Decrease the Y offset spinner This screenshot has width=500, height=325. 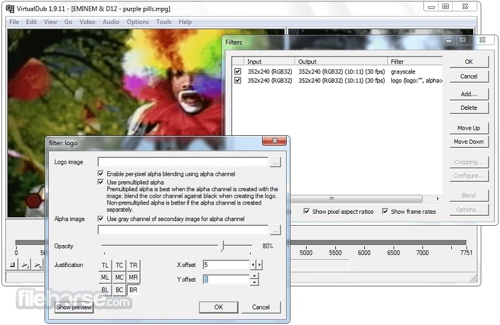coord(254,282)
